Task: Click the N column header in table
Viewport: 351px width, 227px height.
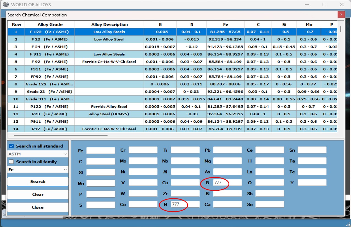Action: 192,24
